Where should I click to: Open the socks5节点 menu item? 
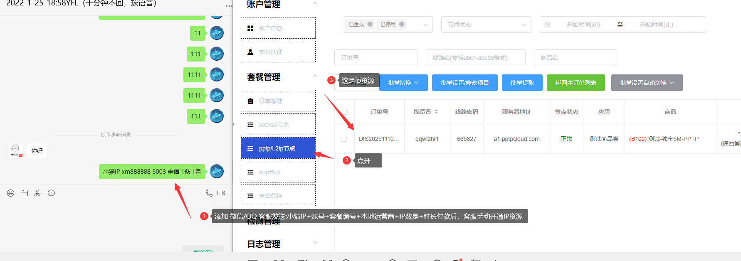click(x=278, y=124)
